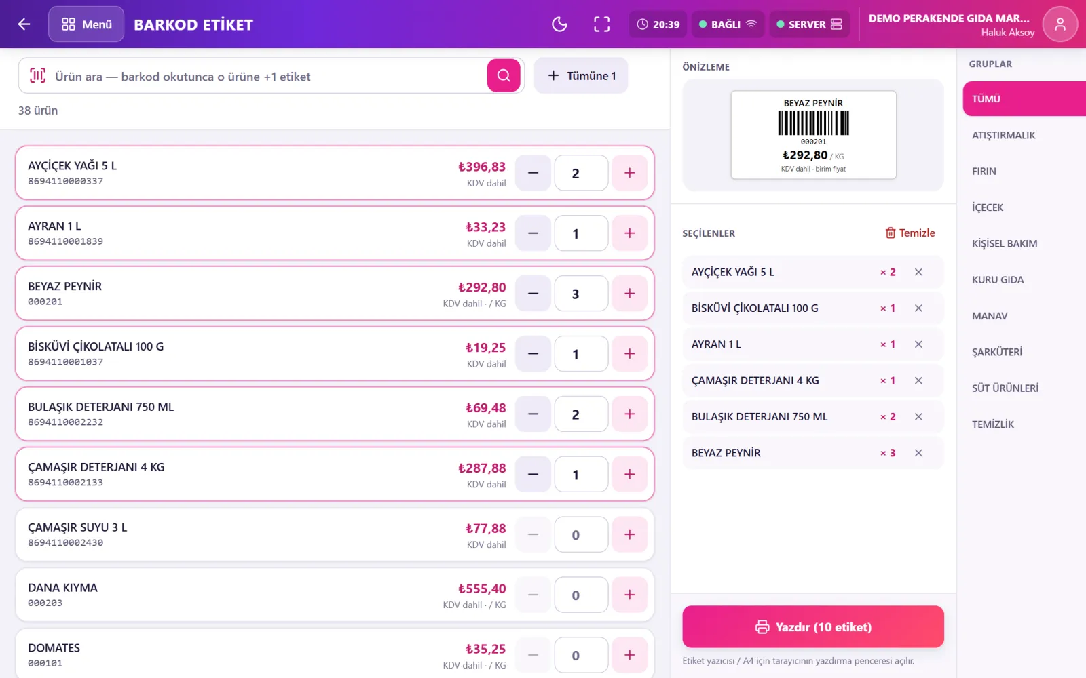Increase label count for AYÇİÇEK YAĞI 5 L
This screenshot has width=1086, height=678.
[630, 173]
